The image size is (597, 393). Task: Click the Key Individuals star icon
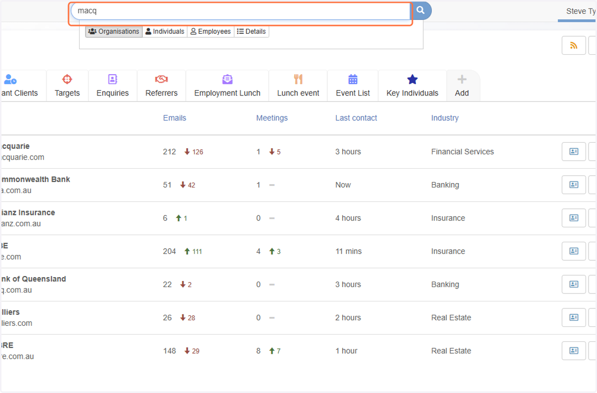(x=412, y=79)
